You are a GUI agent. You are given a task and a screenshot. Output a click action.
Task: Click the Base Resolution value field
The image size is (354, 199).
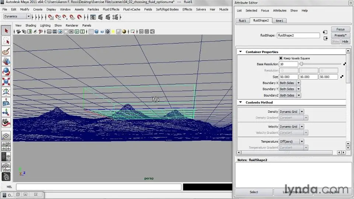288,64
